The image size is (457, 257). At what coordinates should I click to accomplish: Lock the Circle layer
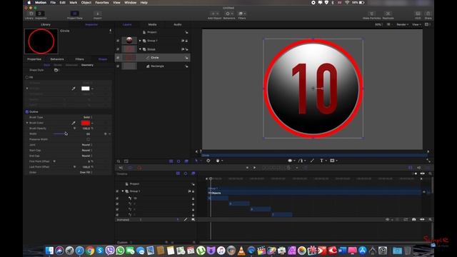point(186,58)
